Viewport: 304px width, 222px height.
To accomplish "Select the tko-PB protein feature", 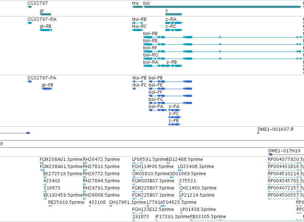I will click(137, 82).
